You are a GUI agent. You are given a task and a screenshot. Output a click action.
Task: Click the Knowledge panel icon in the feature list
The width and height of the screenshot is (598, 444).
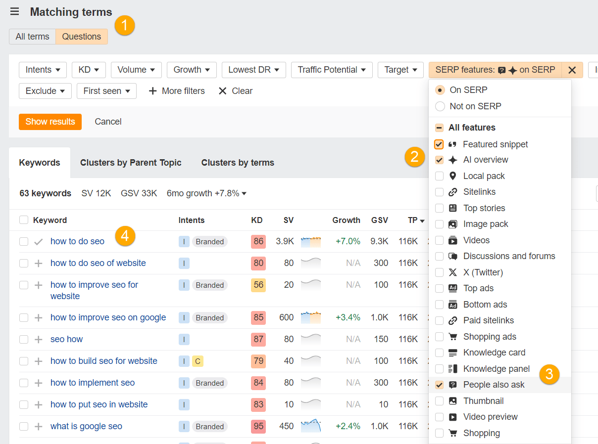click(452, 368)
